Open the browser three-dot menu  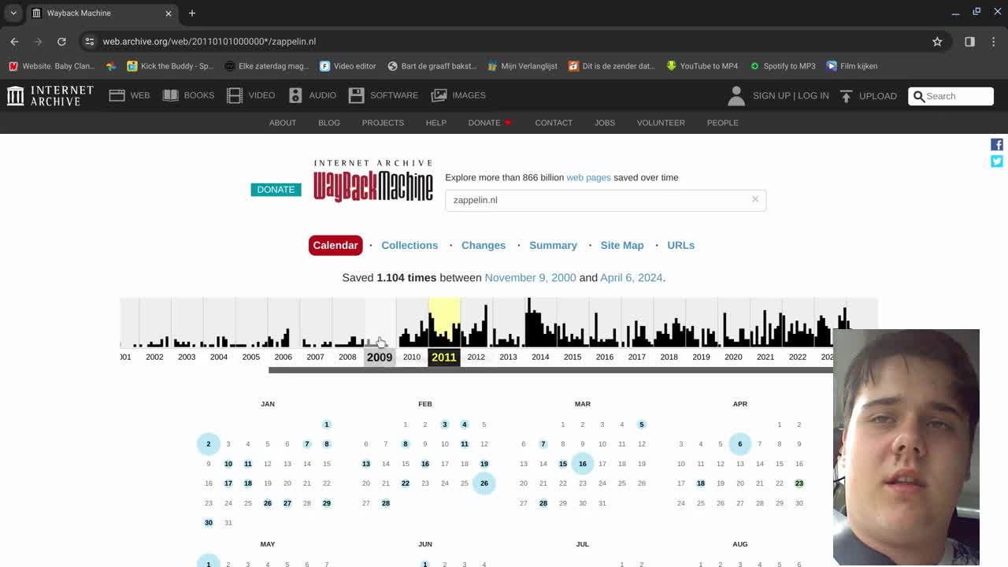click(x=994, y=41)
